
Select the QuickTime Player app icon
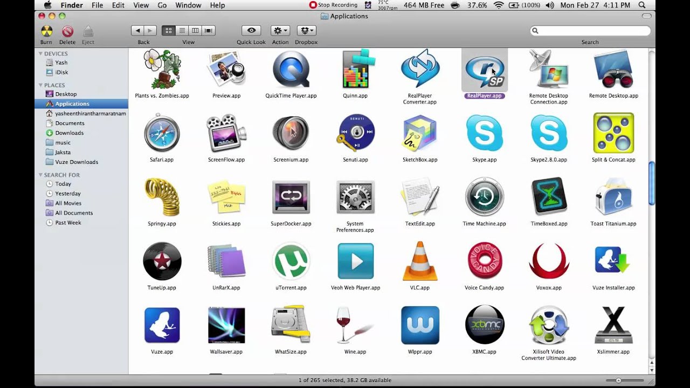click(291, 69)
